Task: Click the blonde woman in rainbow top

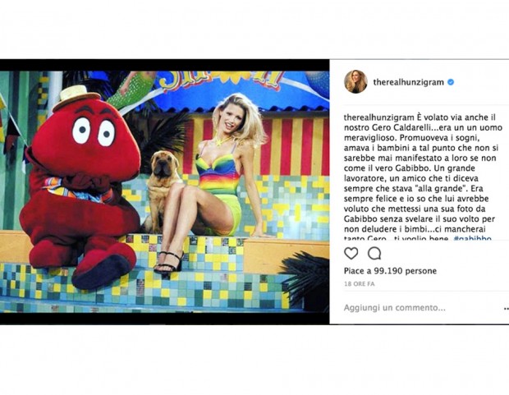Action: [x=214, y=182]
